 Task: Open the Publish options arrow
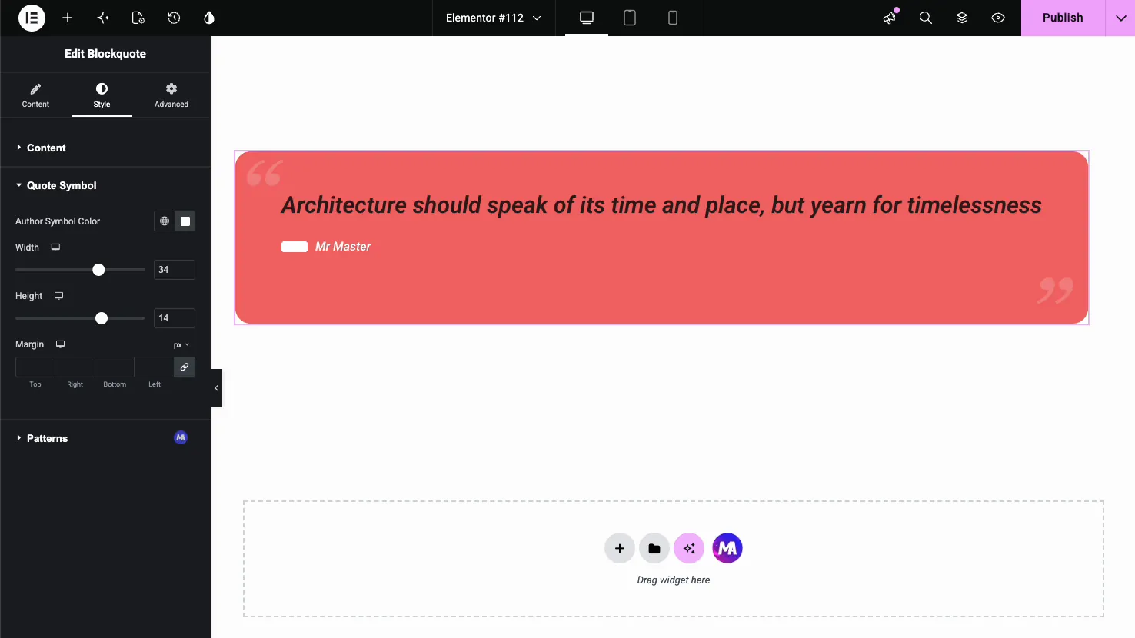1120,18
